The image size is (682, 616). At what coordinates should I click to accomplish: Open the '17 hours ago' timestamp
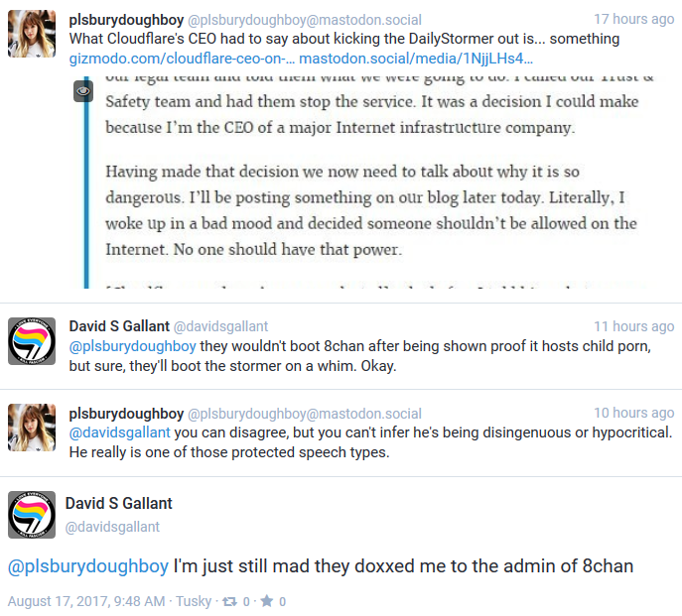pos(633,19)
